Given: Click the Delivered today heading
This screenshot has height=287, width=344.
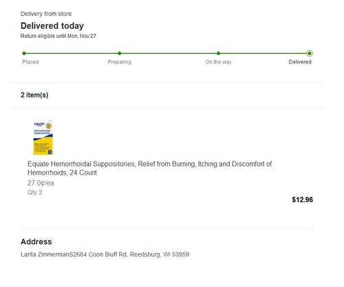Looking at the screenshot, I should point(52,26).
